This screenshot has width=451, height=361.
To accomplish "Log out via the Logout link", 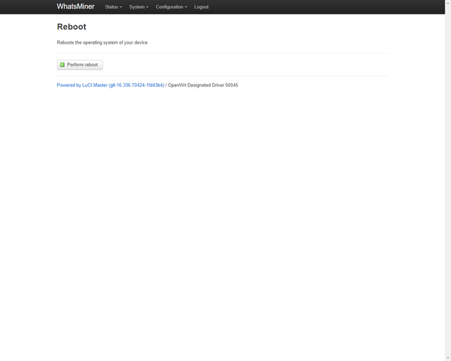I will (x=202, y=7).
